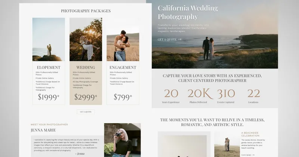Viewport: 299px width, 157px height.
Task: Open the beachside celebration couple thumbnail
Action: click(227, 144)
